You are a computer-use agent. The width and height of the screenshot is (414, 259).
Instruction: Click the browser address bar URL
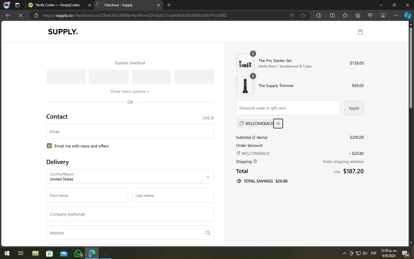pyautogui.click(x=135, y=15)
